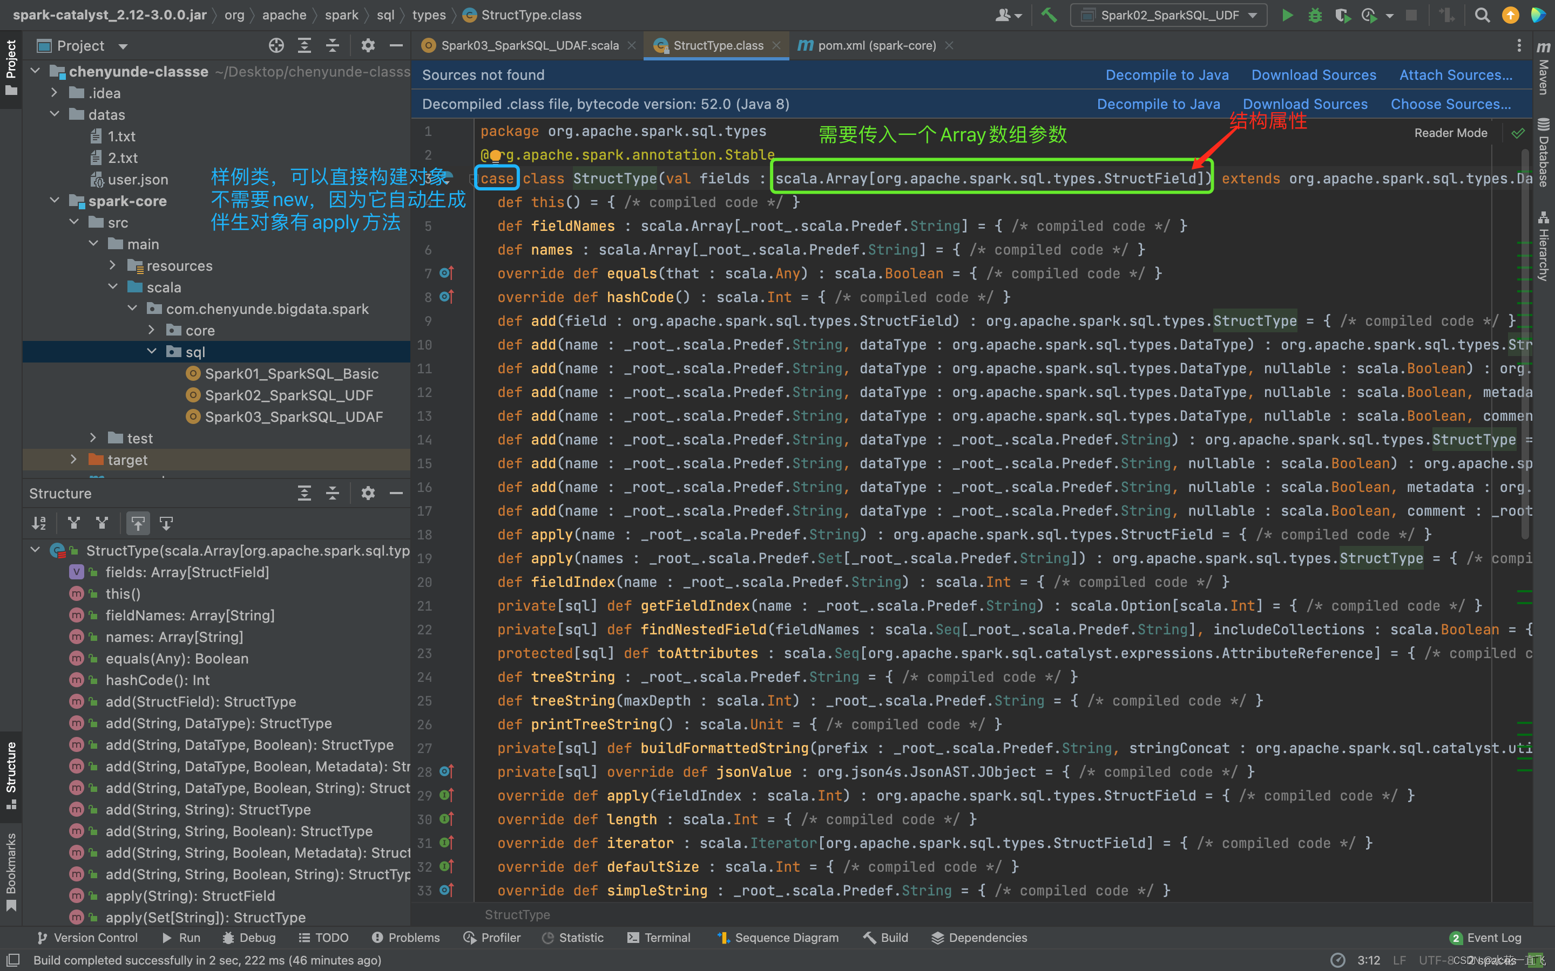1555x971 pixels.
Task: Toggle the first Show Inherited icon in Structure toolbar
Action: pos(74,523)
